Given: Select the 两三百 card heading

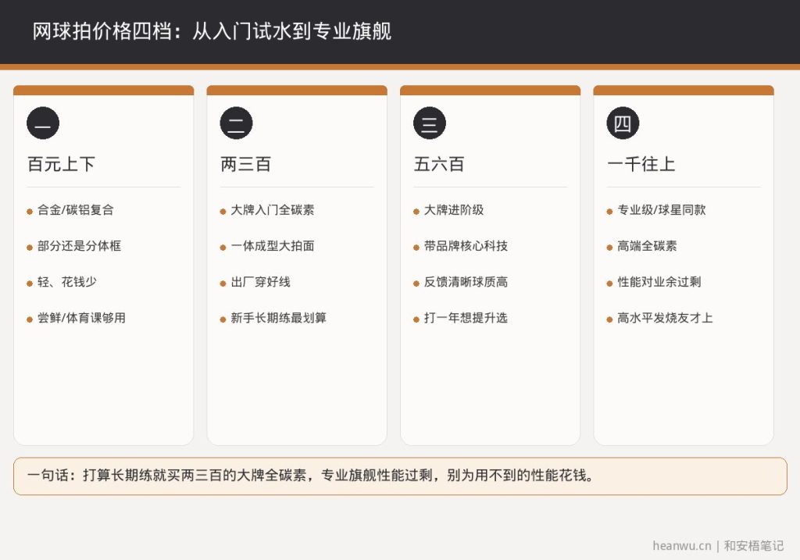Looking at the screenshot, I should pos(246,164).
